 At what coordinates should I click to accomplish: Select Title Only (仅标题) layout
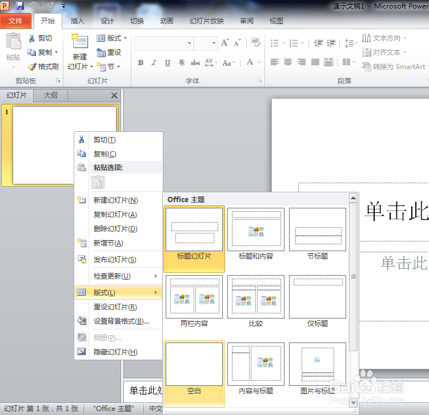pyautogui.click(x=318, y=301)
